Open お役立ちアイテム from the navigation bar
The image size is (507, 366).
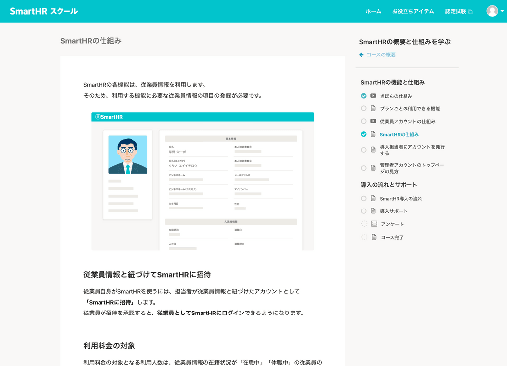click(413, 11)
